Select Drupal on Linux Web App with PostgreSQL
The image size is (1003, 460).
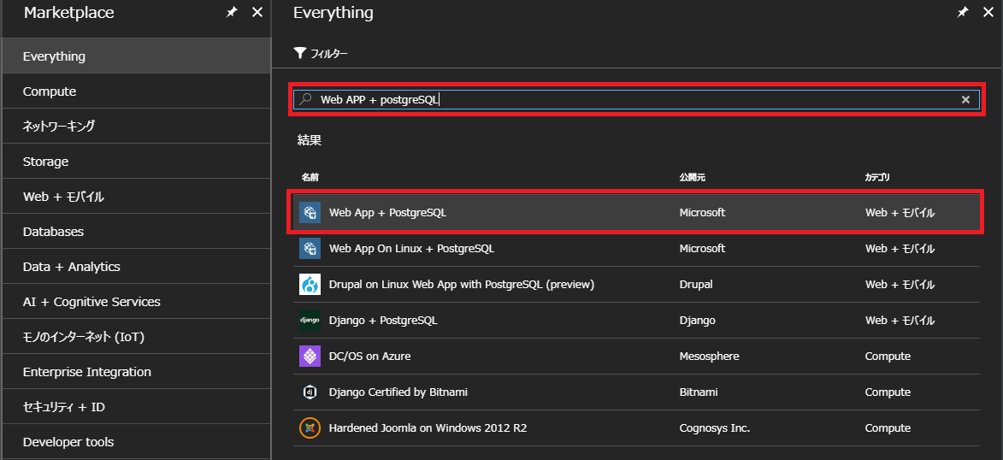point(462,284)
